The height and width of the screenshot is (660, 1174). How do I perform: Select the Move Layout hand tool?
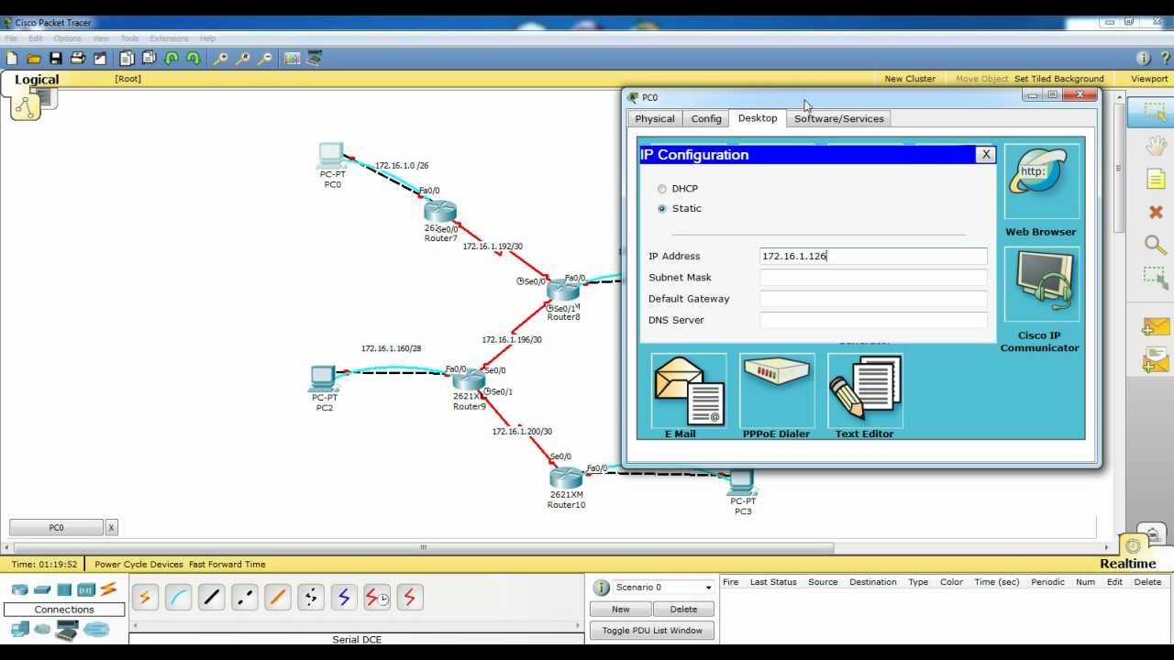(x=1156, y=146)
